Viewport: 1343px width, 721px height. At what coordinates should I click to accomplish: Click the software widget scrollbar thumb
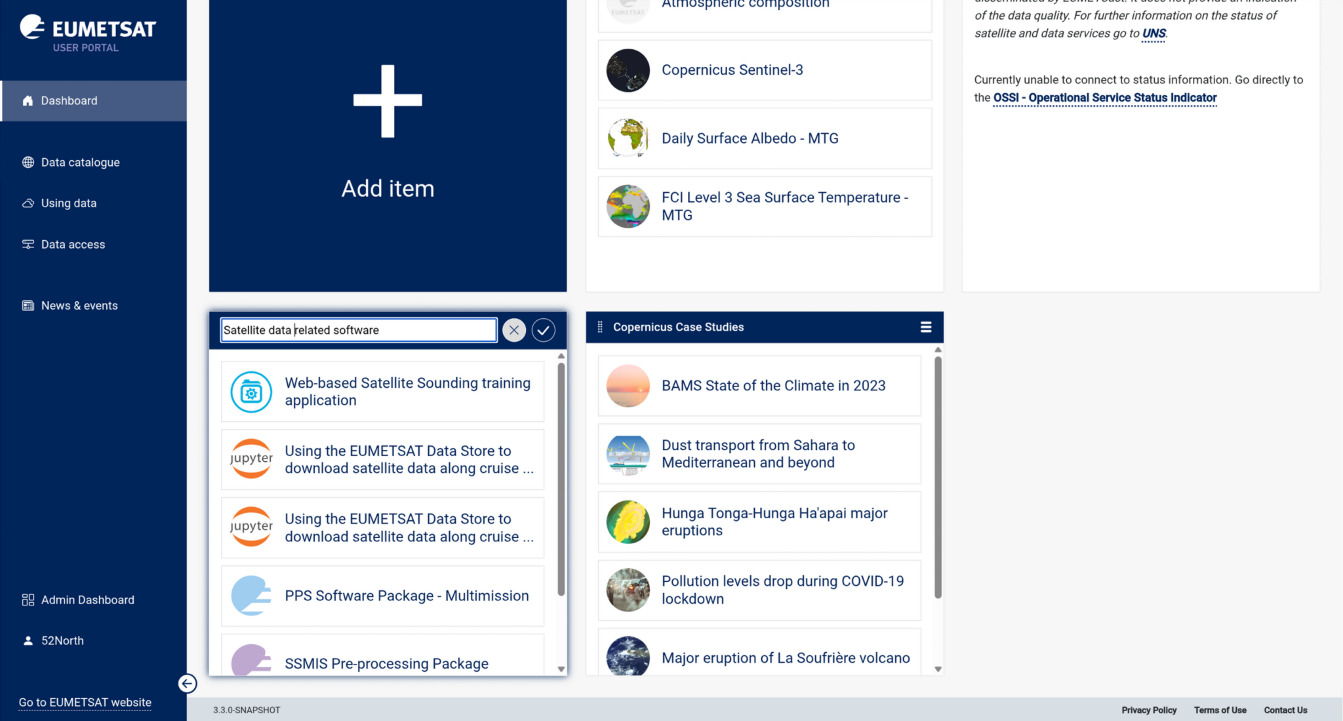coord(561,479)
